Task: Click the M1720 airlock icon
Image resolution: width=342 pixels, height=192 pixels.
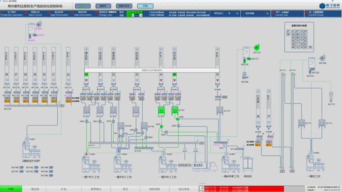Action: [x=245, y=76]
